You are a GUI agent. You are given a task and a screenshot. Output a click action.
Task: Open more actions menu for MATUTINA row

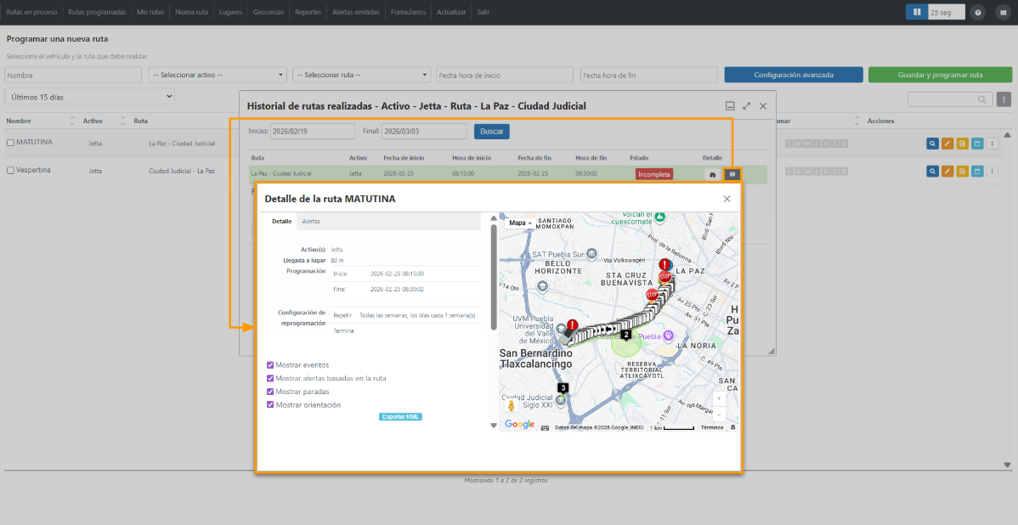(992, 144)
